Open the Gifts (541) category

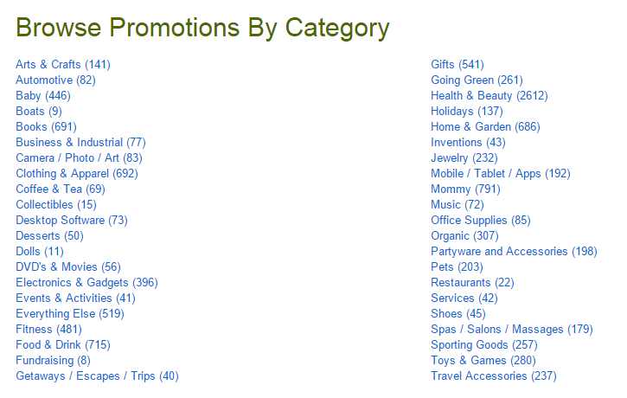tap(457, 64)
